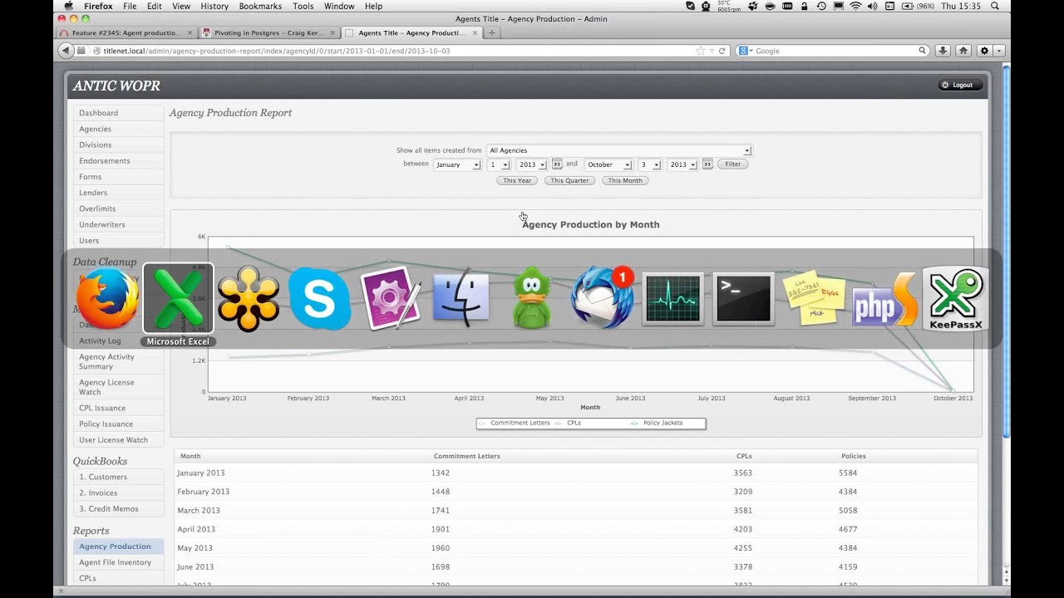Click the magnifier in Google search box
This screenshot has width=1064, height=598.
[x=922, y=51]
